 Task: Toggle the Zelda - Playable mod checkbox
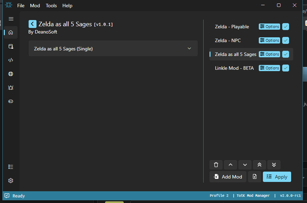pos(286,27)
